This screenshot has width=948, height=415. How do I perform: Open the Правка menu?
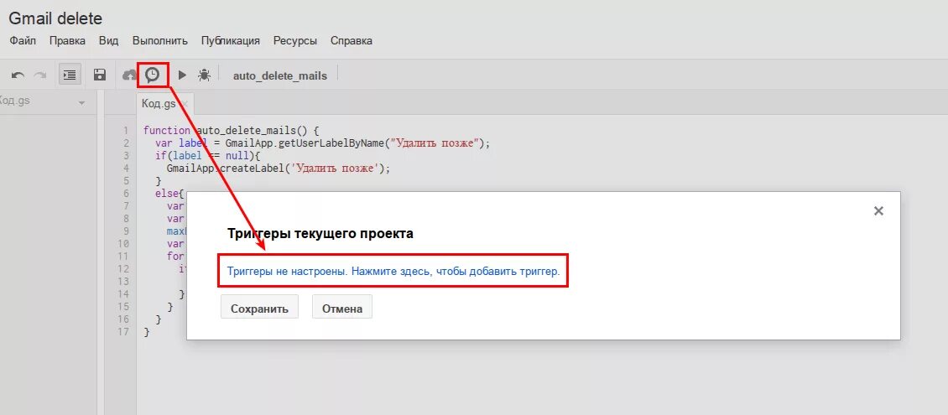tap(67, 40)
